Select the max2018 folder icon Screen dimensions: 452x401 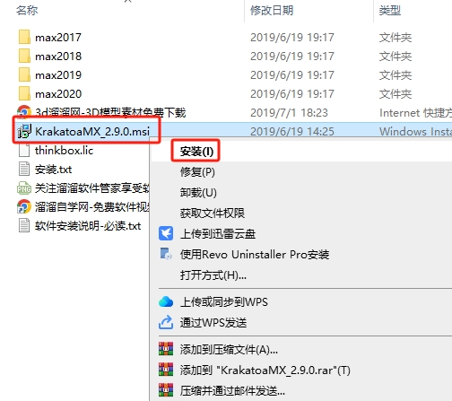click(x=24, y=56)
